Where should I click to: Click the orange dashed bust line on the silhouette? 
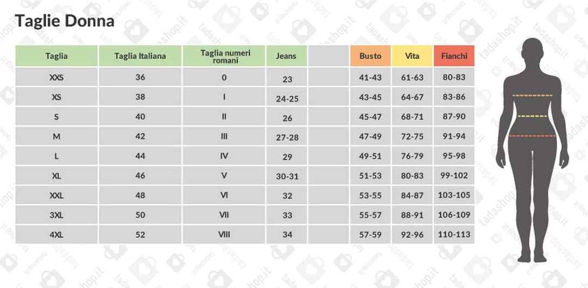tap(532, 95)
